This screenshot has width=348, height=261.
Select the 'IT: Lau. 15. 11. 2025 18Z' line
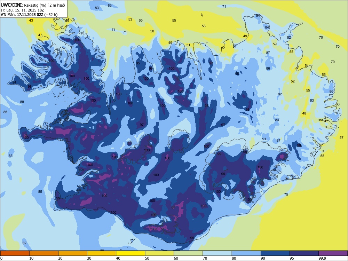[22, 10]
